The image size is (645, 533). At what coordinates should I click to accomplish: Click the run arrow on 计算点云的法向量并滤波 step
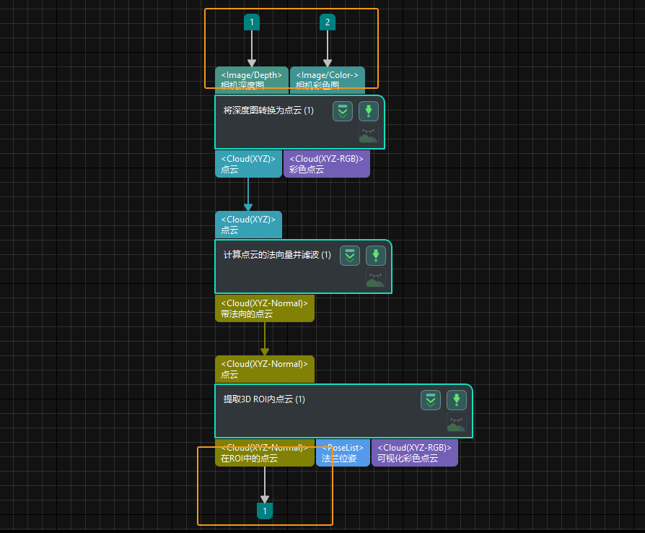(x=376, y=256)
